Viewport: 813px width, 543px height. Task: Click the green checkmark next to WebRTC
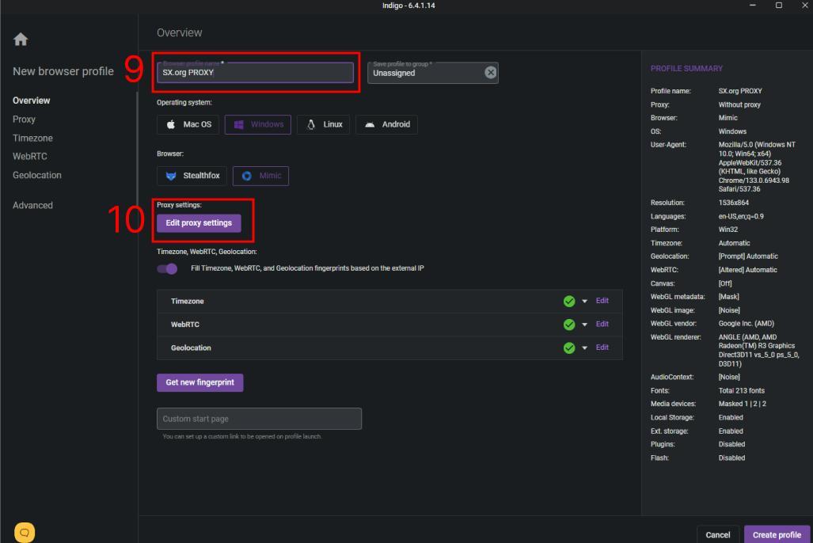[569, 325]
